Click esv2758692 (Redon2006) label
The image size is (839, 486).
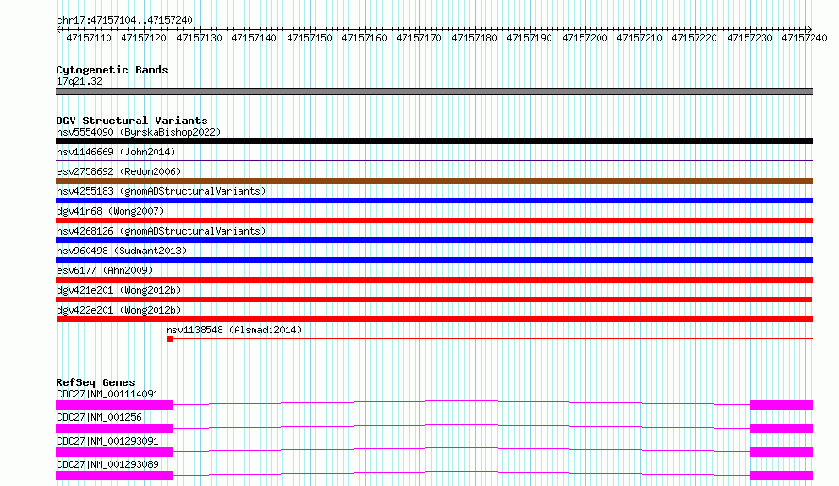point(119,171)
